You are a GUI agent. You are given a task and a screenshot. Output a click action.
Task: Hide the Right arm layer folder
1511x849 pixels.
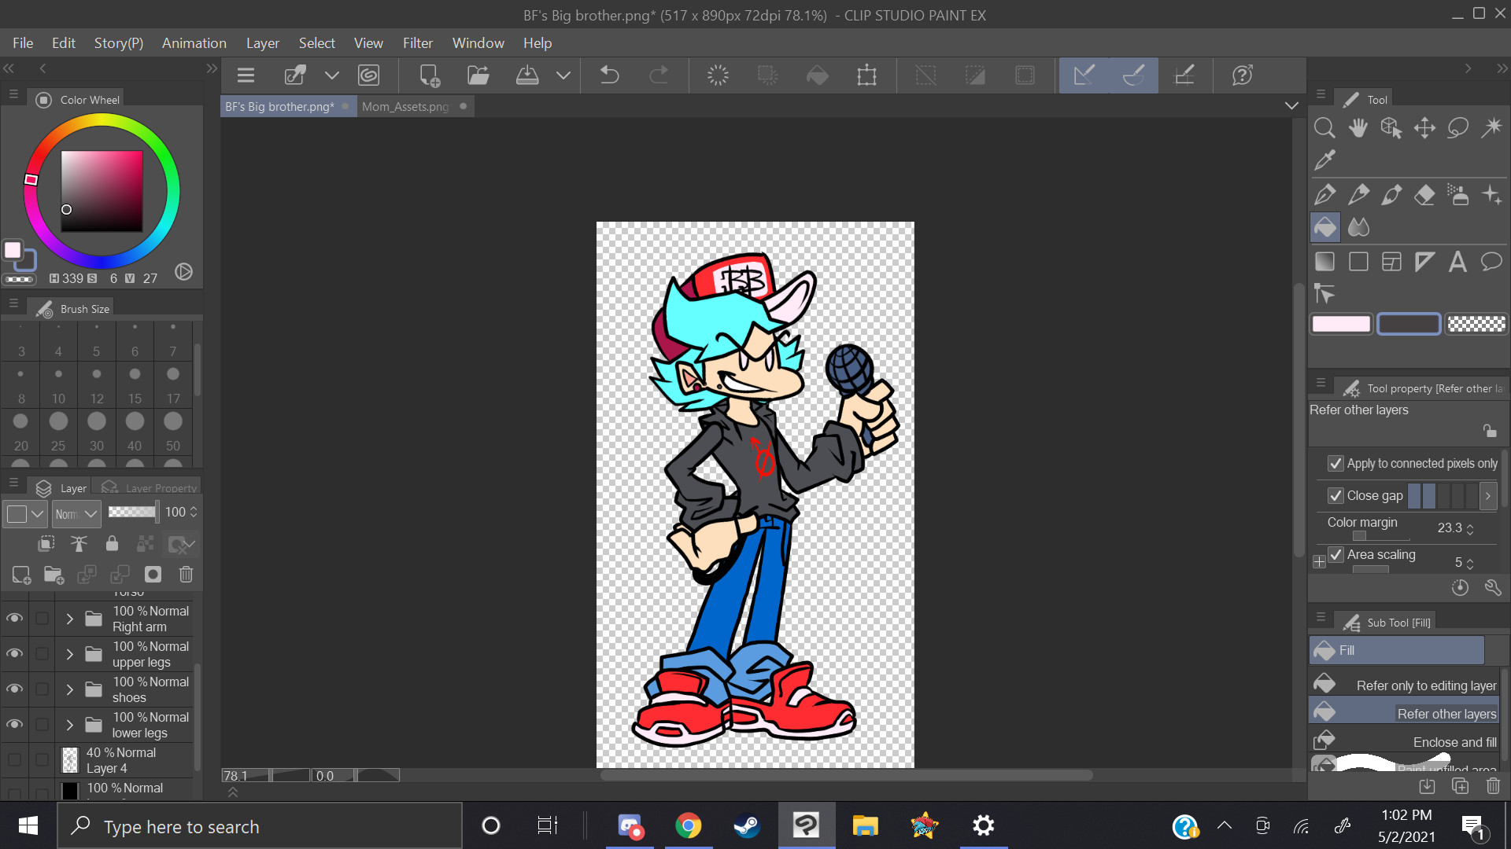[14, 619]
